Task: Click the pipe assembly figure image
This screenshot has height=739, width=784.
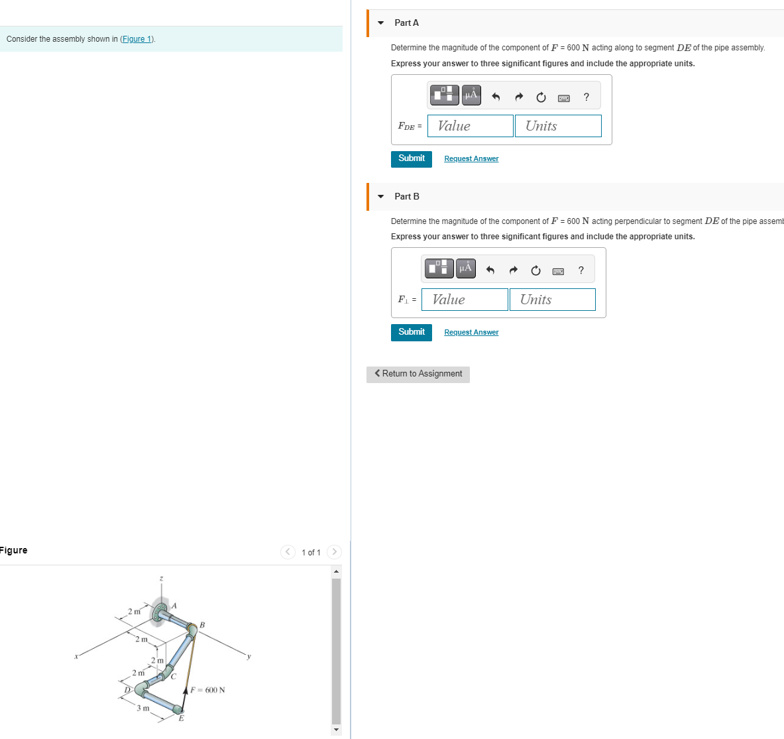Action: tap(162, 650)
